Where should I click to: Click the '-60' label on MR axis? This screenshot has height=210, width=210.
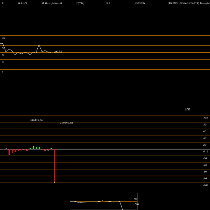coord(205,172)
